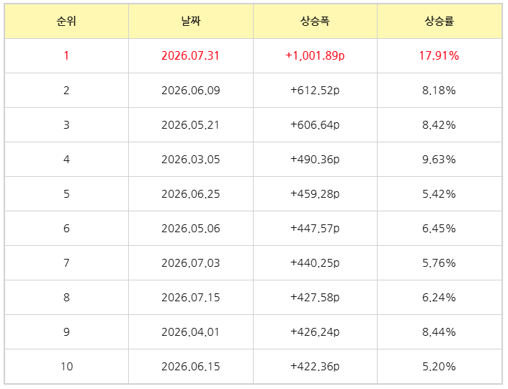
Task: Click the +459.28p value cell
Action: click(x=315, y=194)
